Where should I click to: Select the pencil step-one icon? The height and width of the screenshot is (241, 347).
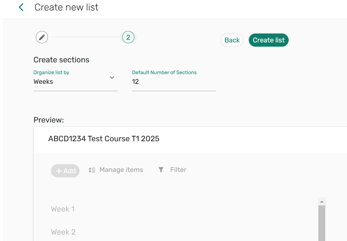coord(42,37)
